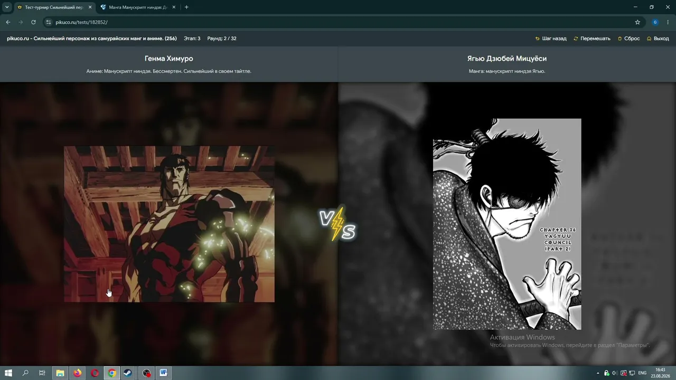
Task: Open the network status tray icon
Action: pos(631,373)
